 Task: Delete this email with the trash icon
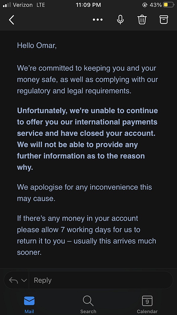point(142,20)
